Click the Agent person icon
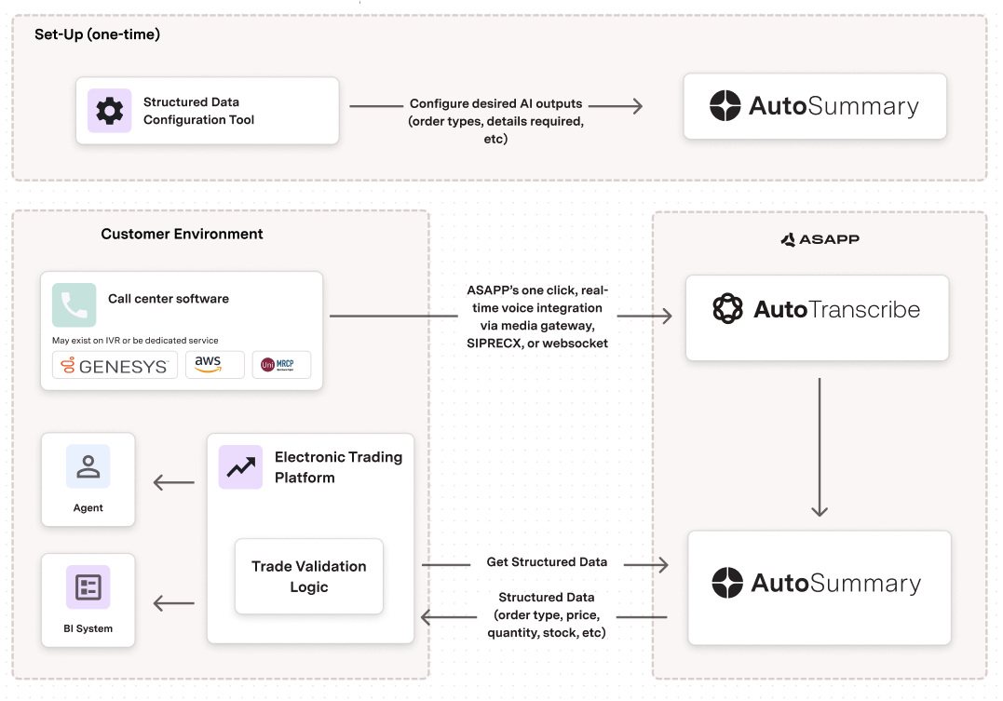This screenshot has height=701, width=1003. tap(88, 466)
